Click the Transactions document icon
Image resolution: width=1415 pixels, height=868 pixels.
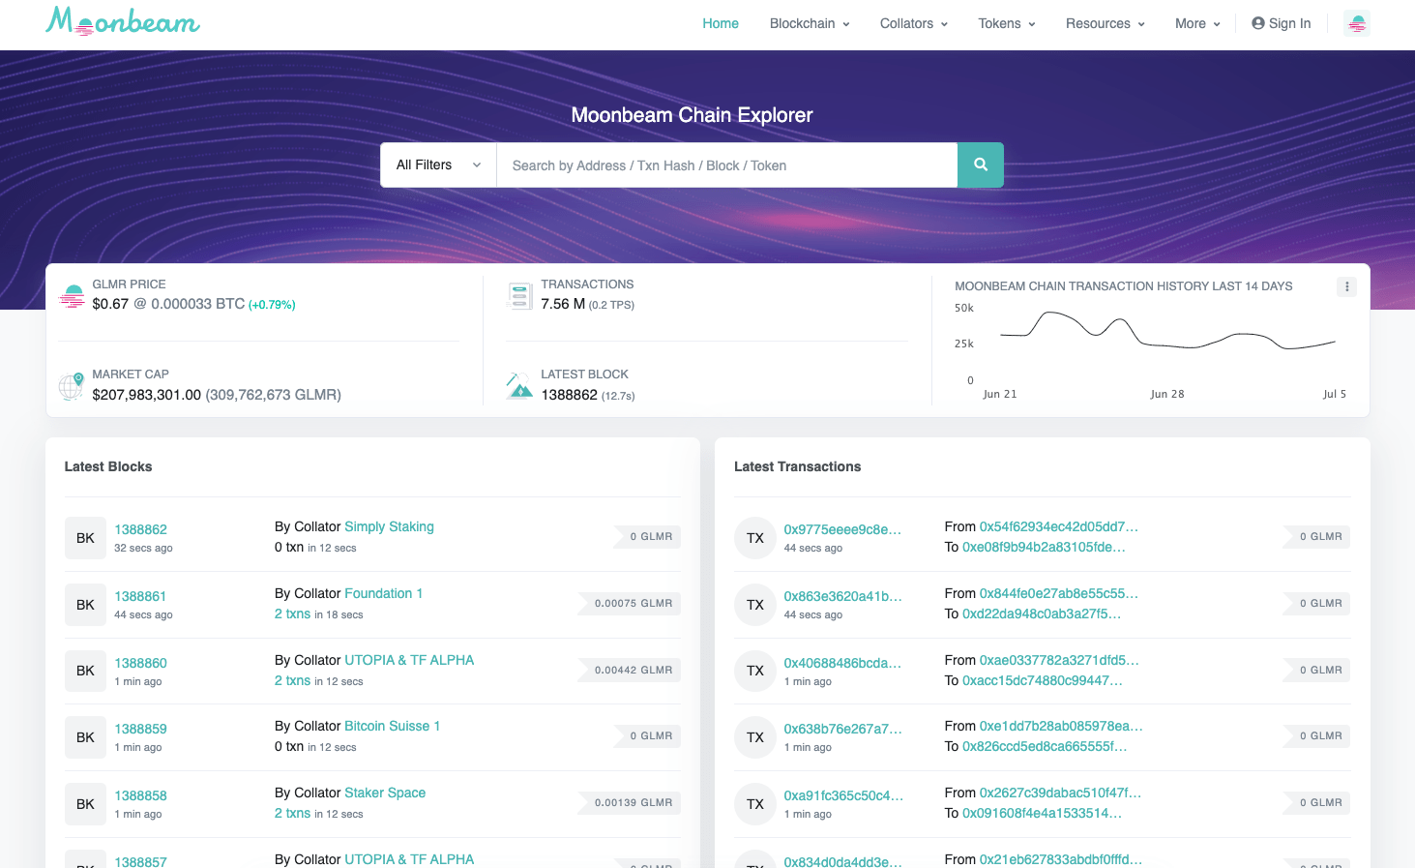click(519, 296)
